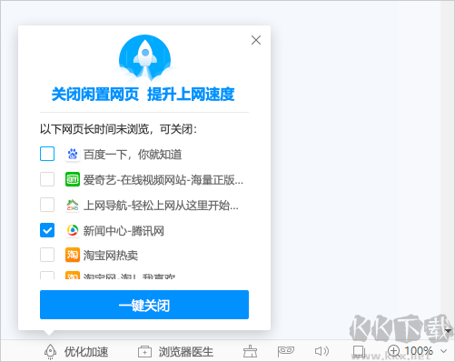Click the first-aid kit icon
Image resolution: width=455 pixels, height=362 pixels.
click(x=144, y=352)
